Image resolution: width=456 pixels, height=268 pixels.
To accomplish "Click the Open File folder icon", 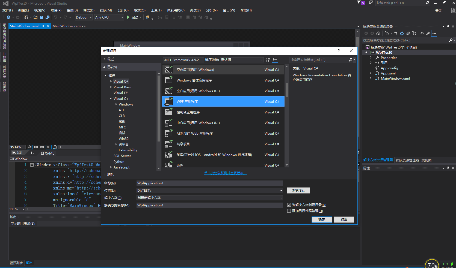I will click(35, 17).
